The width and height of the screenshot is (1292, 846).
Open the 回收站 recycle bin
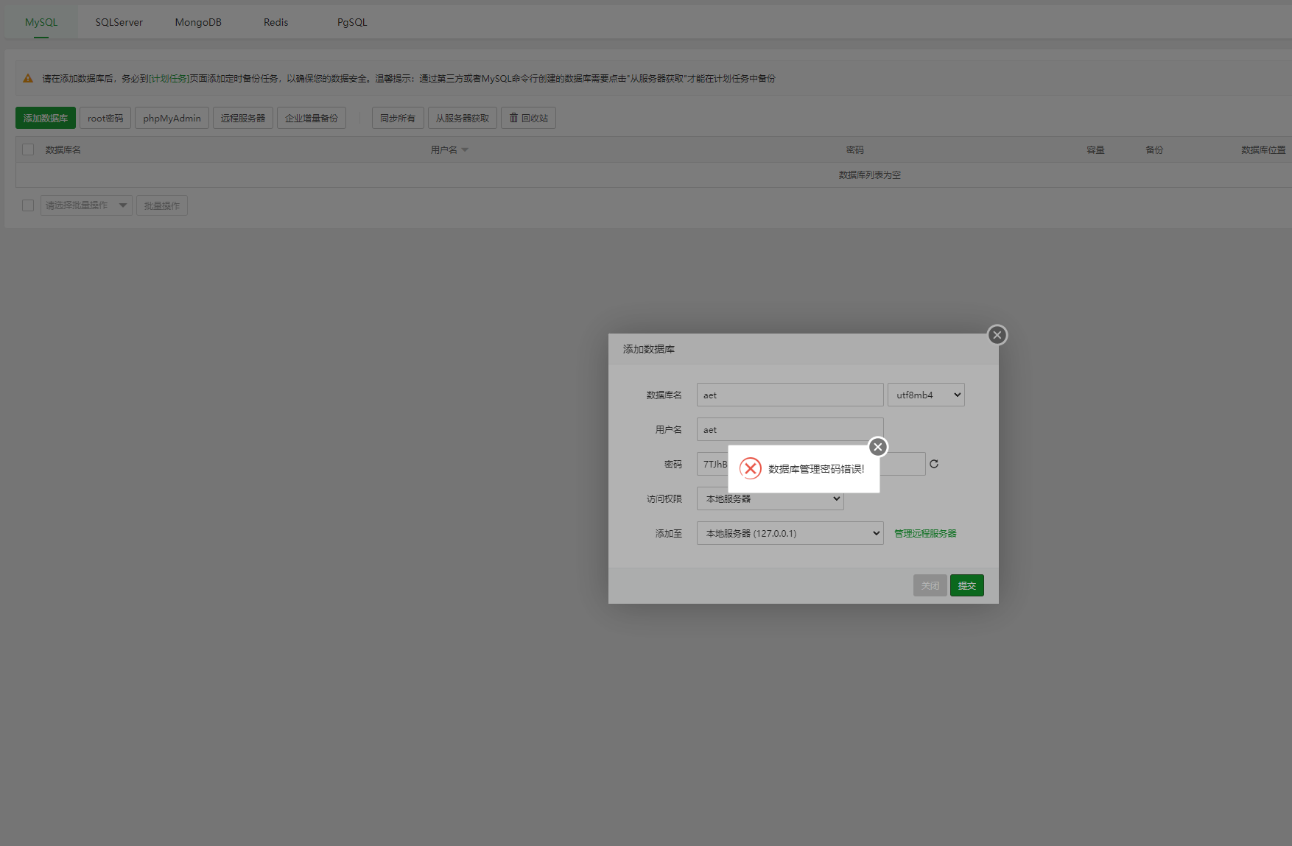[528, 118]
